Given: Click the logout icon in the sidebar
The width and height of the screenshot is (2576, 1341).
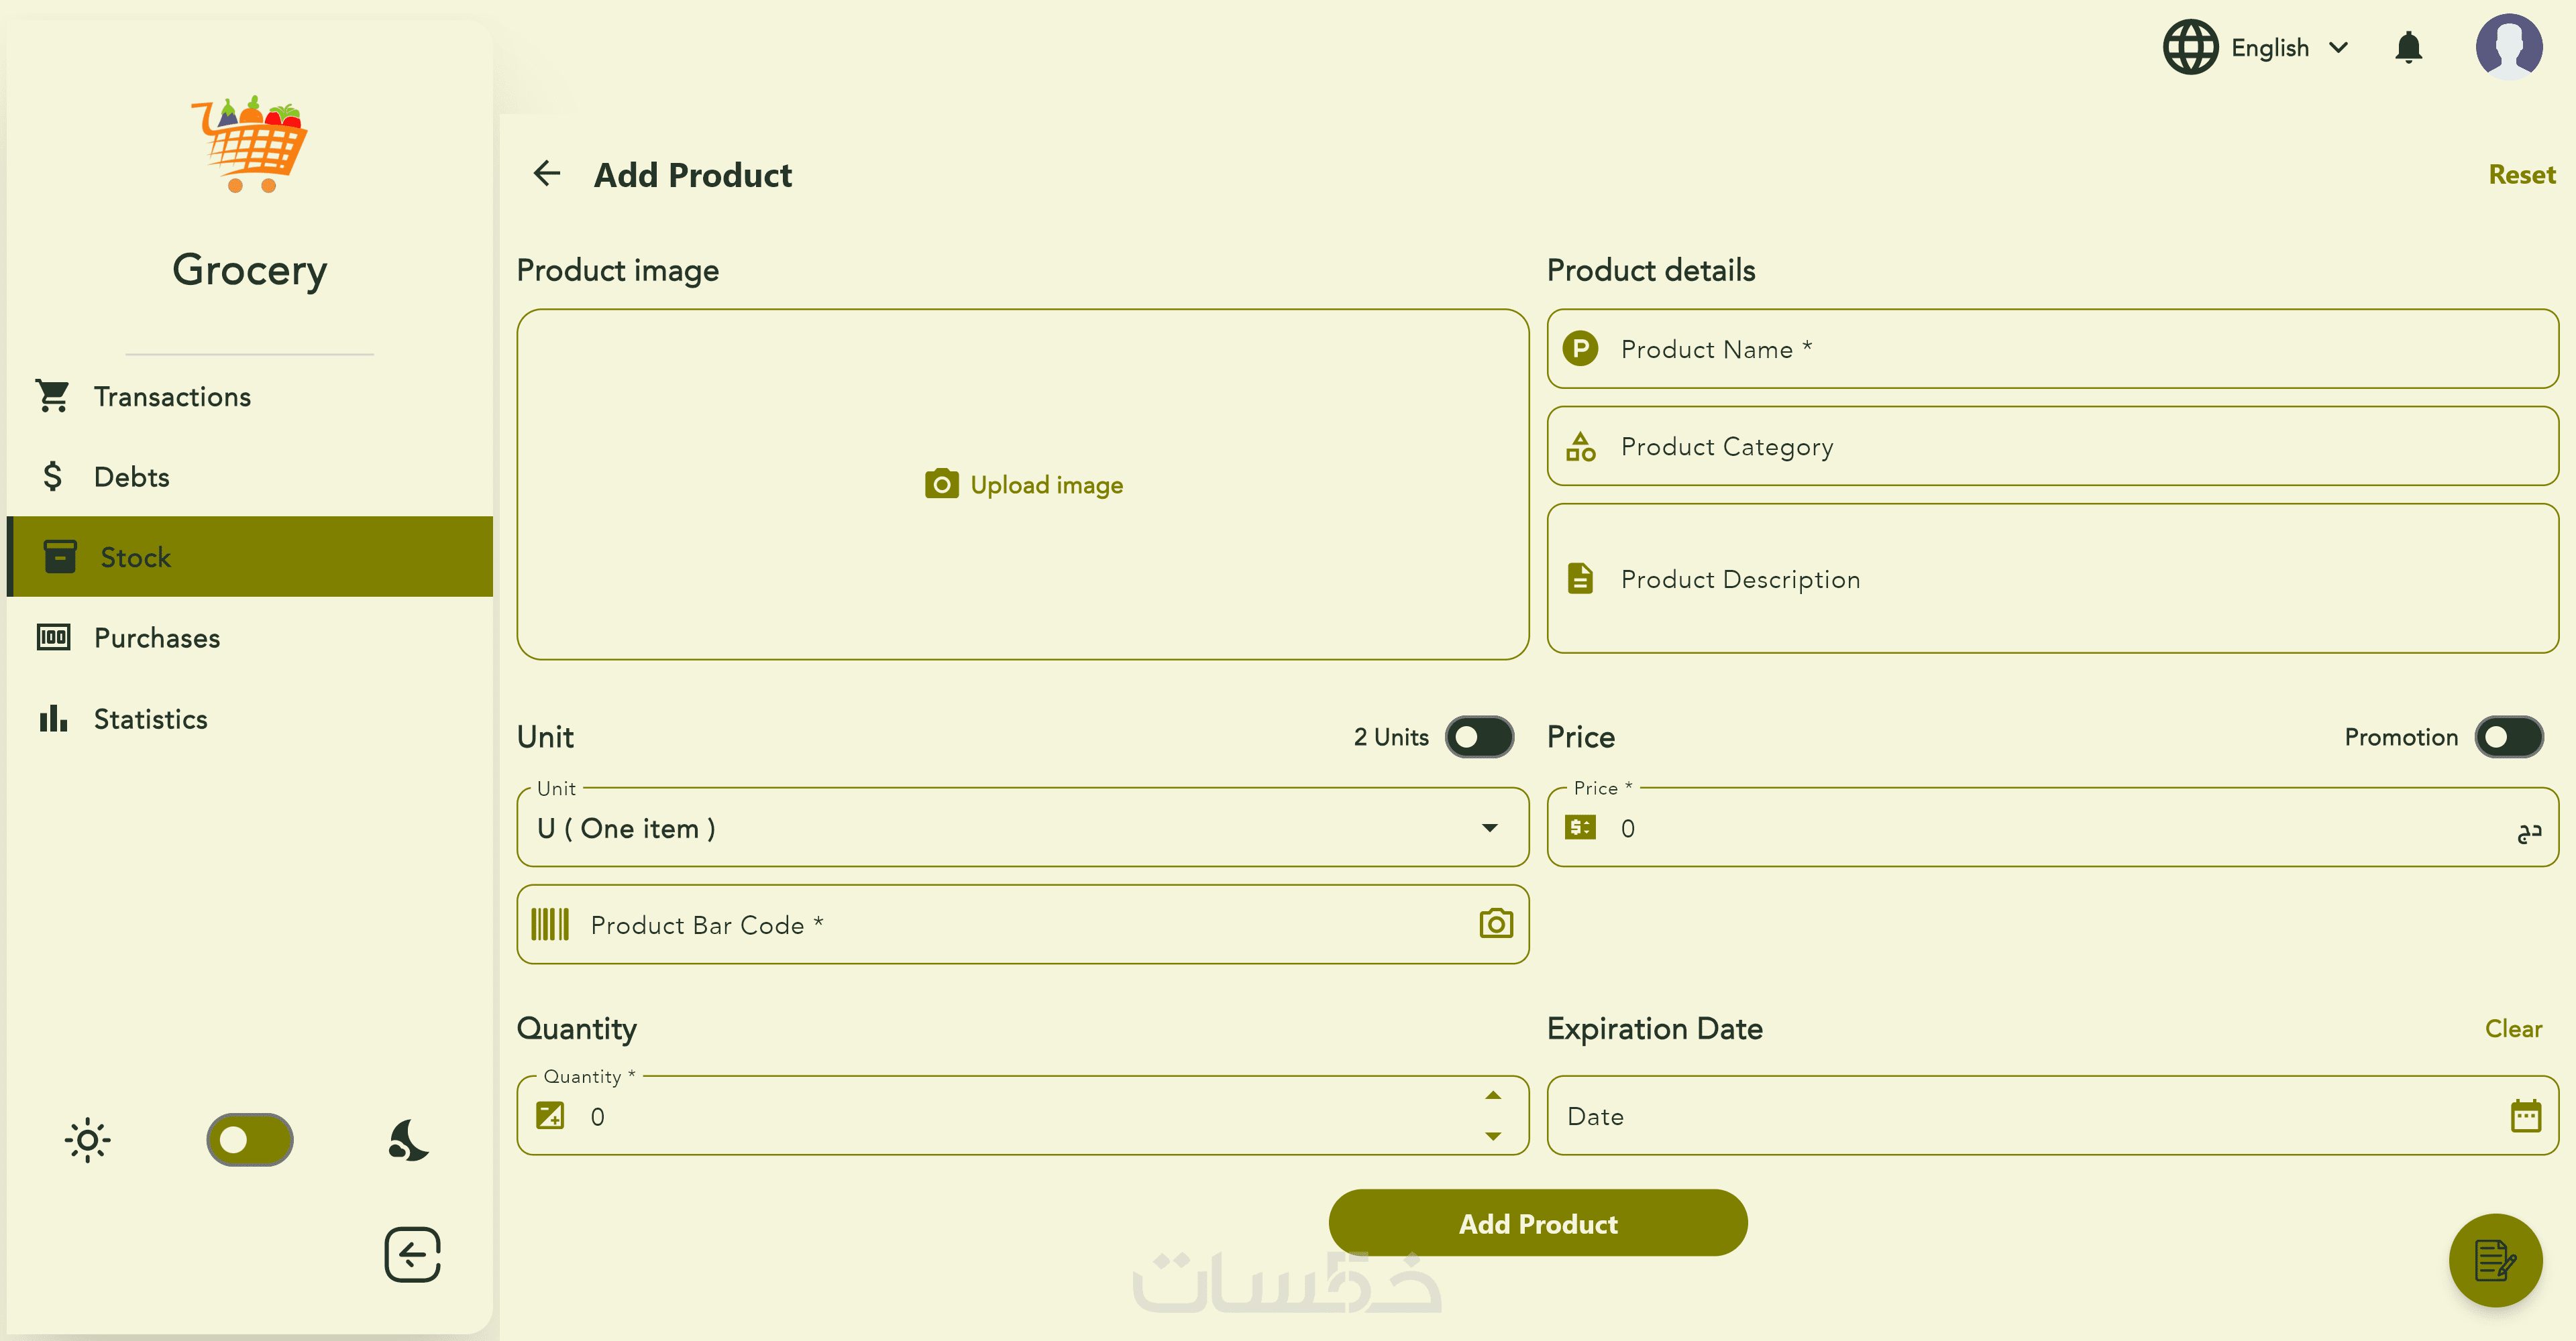Looking at the screenshot, I should [x=412, y=1254].
